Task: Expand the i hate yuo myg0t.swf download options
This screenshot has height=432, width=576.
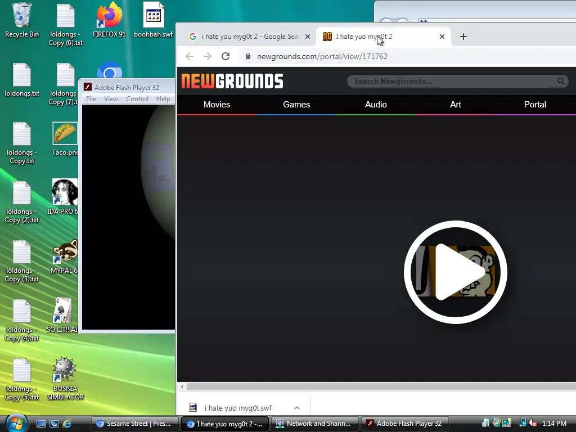Action: (x=297, y=408)
